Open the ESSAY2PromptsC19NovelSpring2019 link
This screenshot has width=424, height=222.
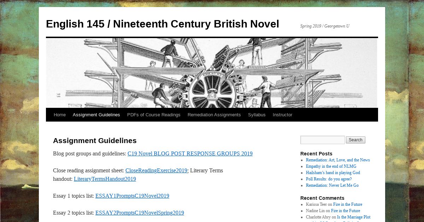140,213
